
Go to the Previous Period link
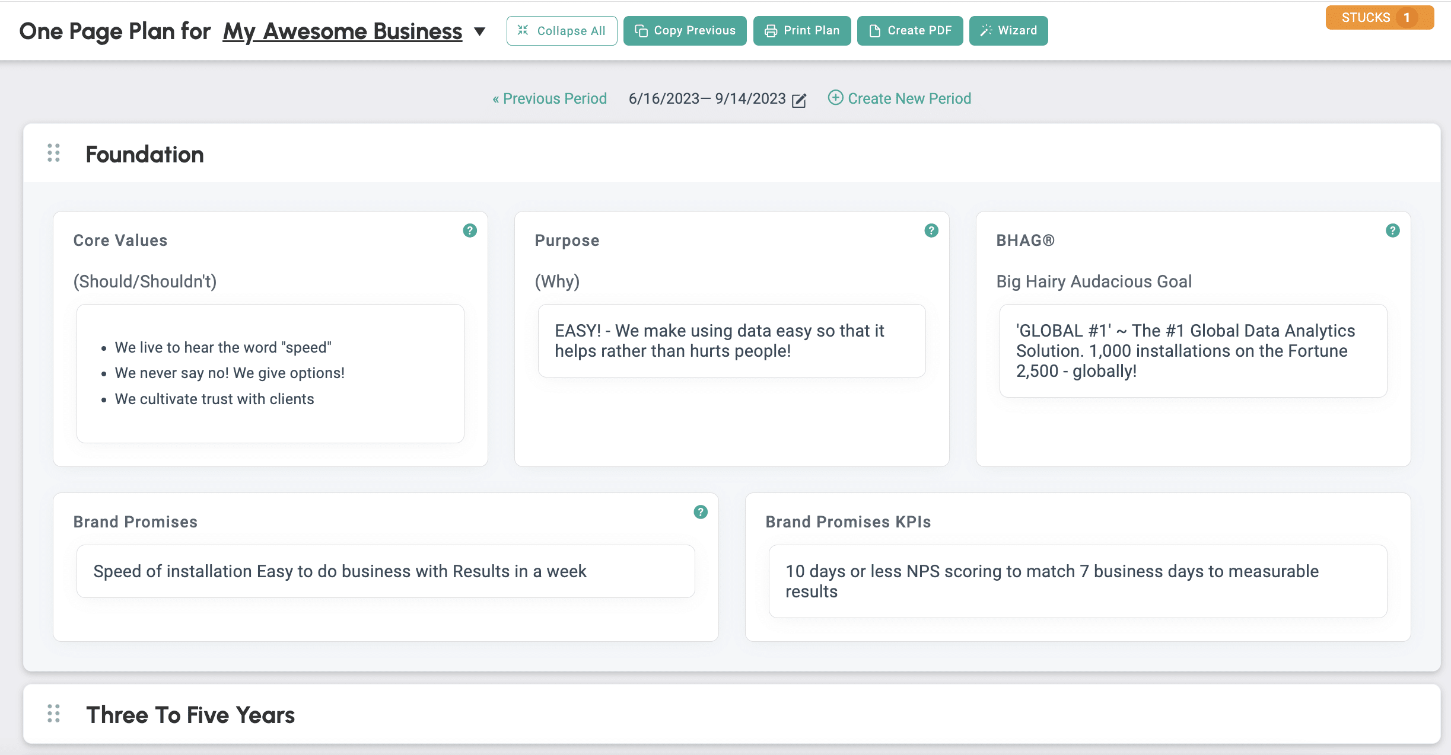tap(549, 98)
